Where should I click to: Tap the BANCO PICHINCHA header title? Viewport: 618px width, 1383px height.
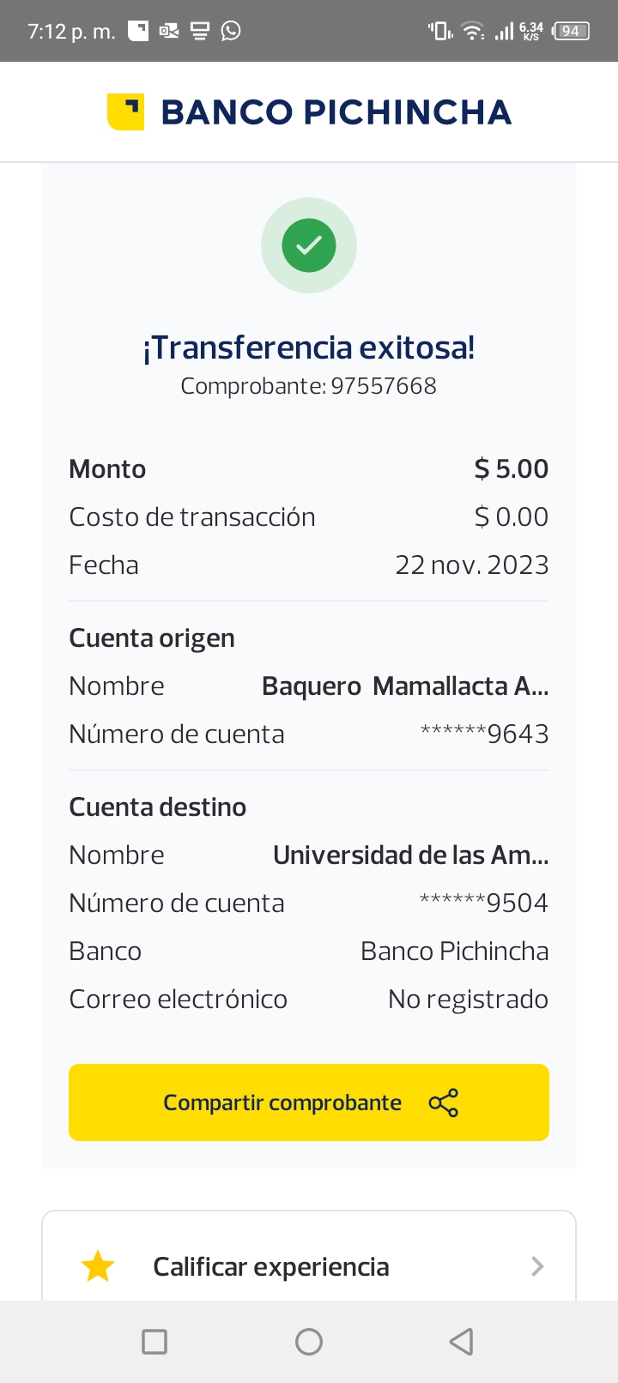pyautogui.click(x=336, y=112)
